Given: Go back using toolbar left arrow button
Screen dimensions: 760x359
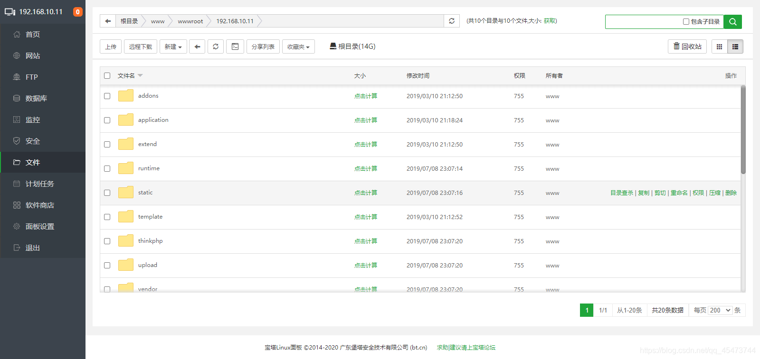Looking at the screenshot, I should click(197, 46).
